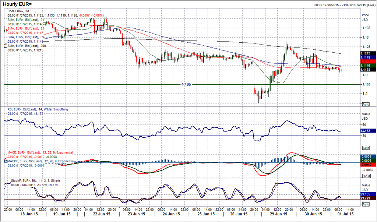Click the blue 1.1149 price tag
377x222 pixels.
pos(368,57)
